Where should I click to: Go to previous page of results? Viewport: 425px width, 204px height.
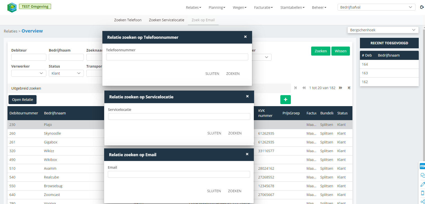[304, 88]
